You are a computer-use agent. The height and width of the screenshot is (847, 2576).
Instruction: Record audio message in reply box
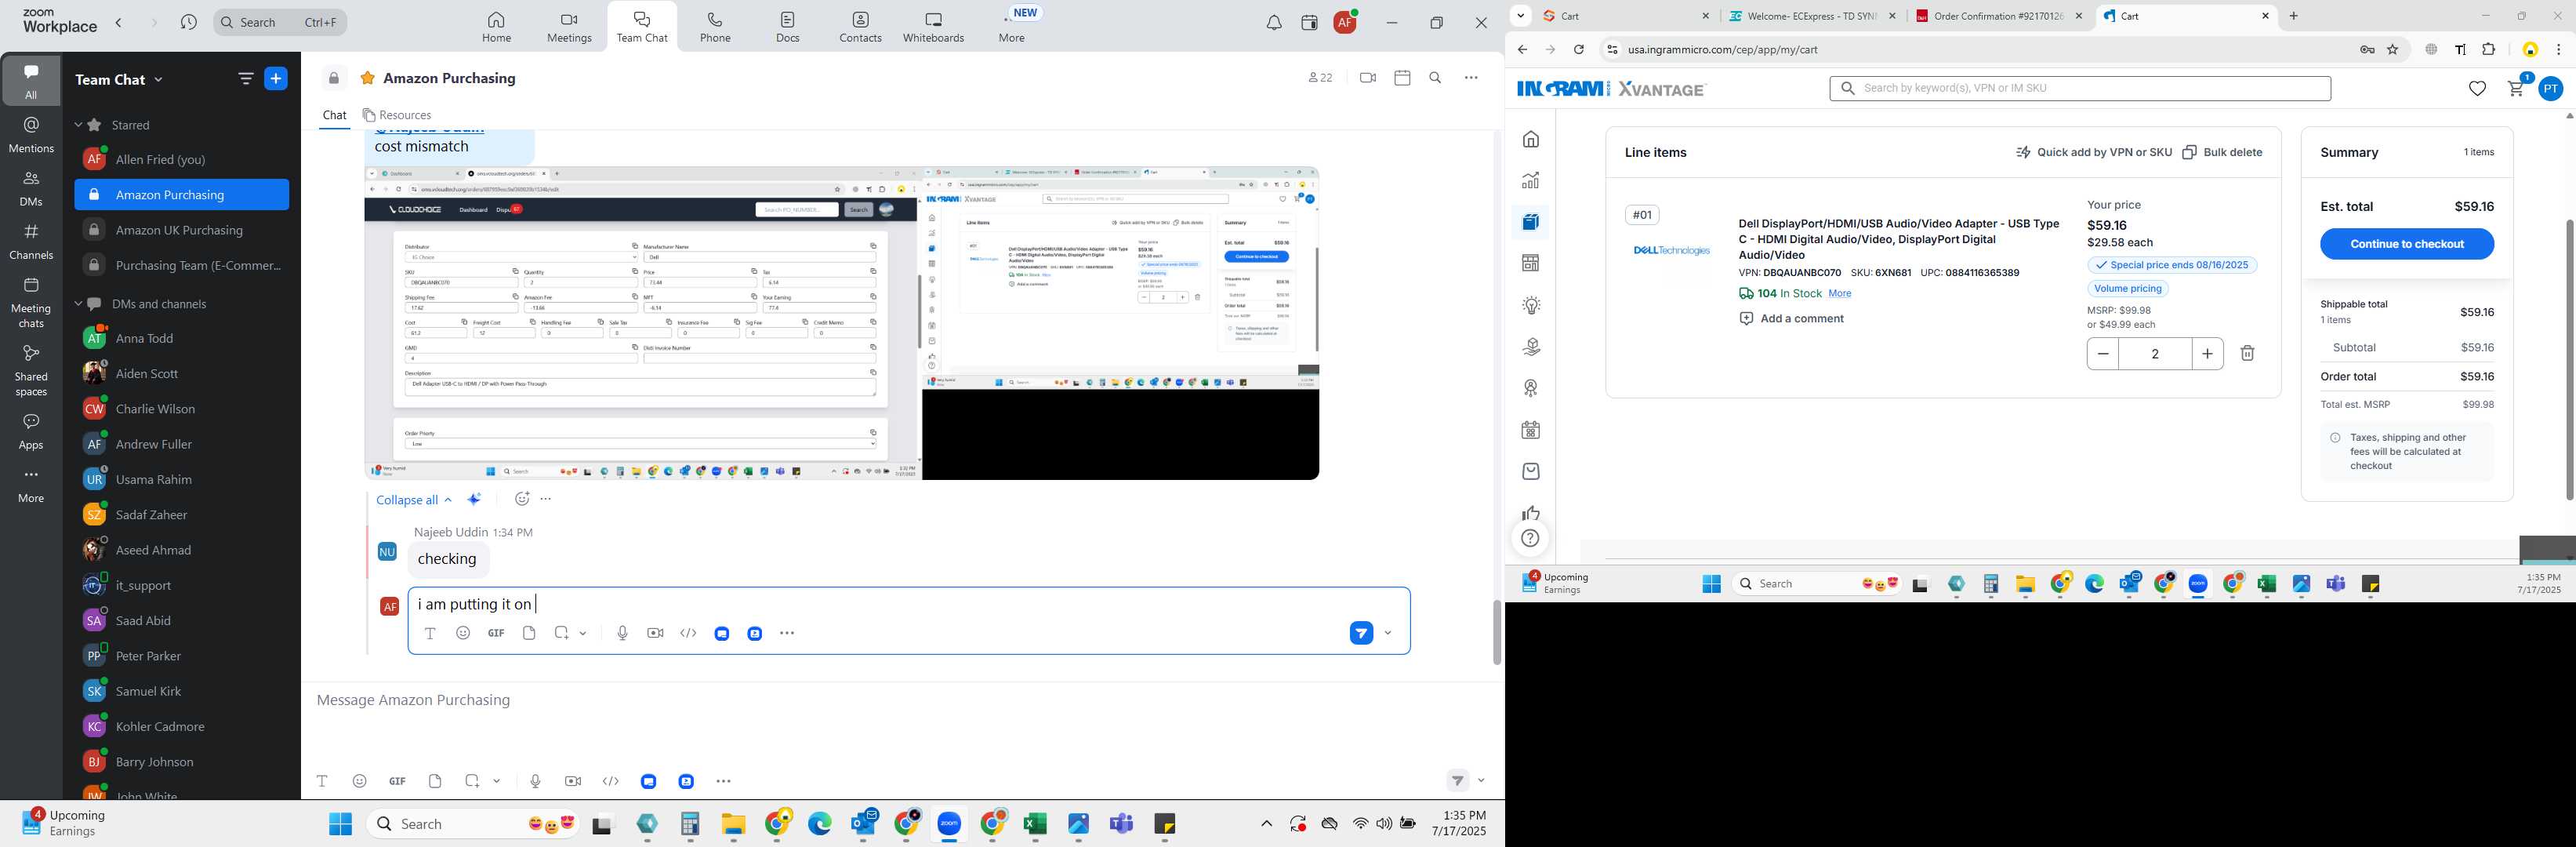click(x=622, y=633)
